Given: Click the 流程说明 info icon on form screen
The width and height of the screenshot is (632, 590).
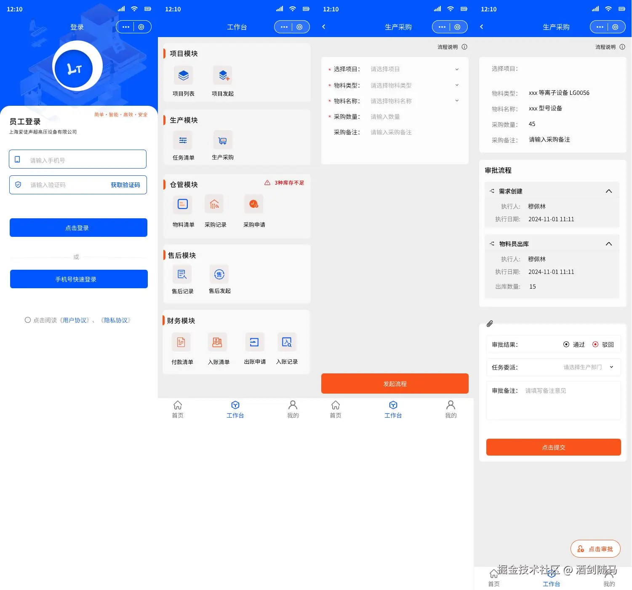Looking at the screenshot, I should coord(464,47).
